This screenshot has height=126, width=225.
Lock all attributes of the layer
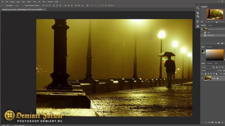pyautogui.click(x=217, y=74)
